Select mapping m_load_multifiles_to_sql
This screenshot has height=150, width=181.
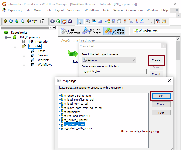(79, 100)
